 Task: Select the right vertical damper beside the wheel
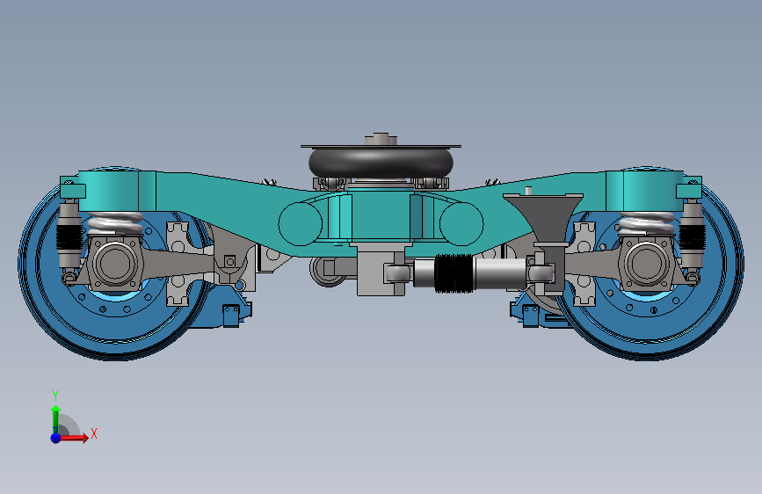pyautogui.click(x=692, y=236)
